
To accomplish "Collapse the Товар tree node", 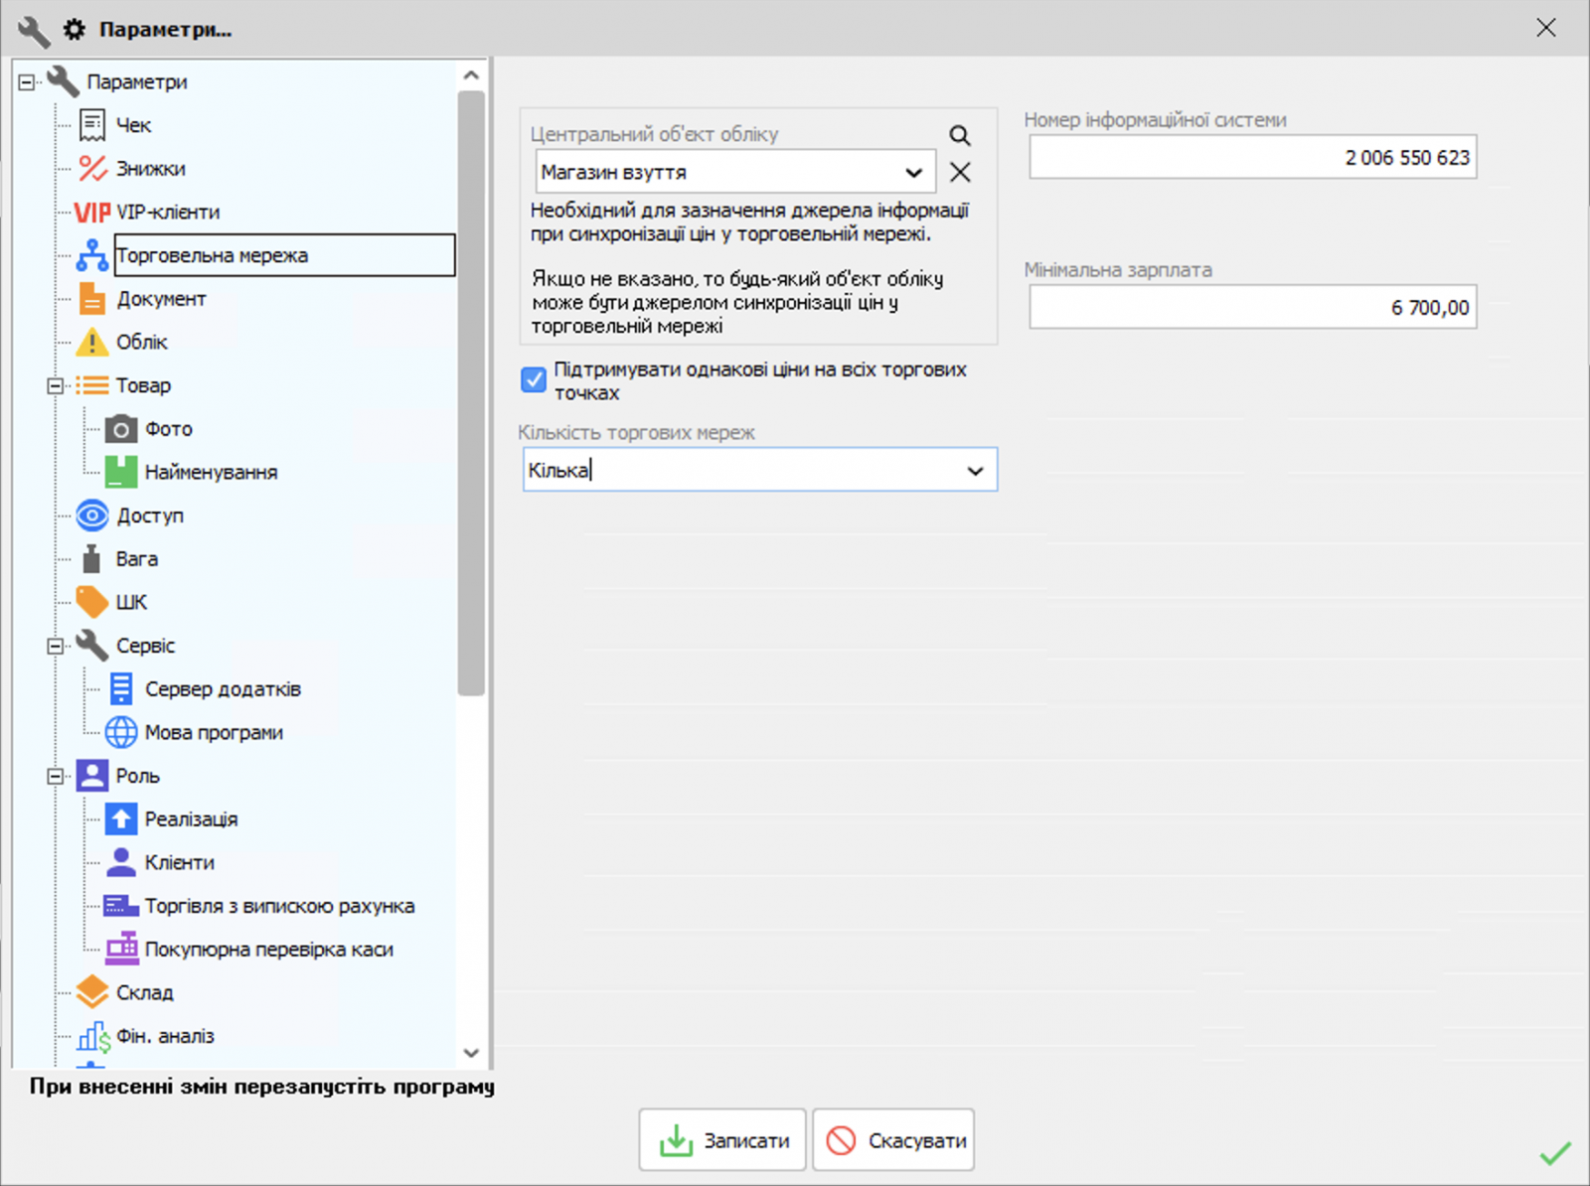I will tap(56, 385).
